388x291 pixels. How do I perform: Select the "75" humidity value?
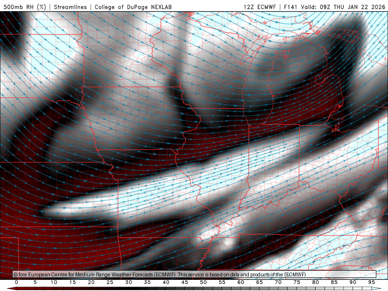pos(297,282)
